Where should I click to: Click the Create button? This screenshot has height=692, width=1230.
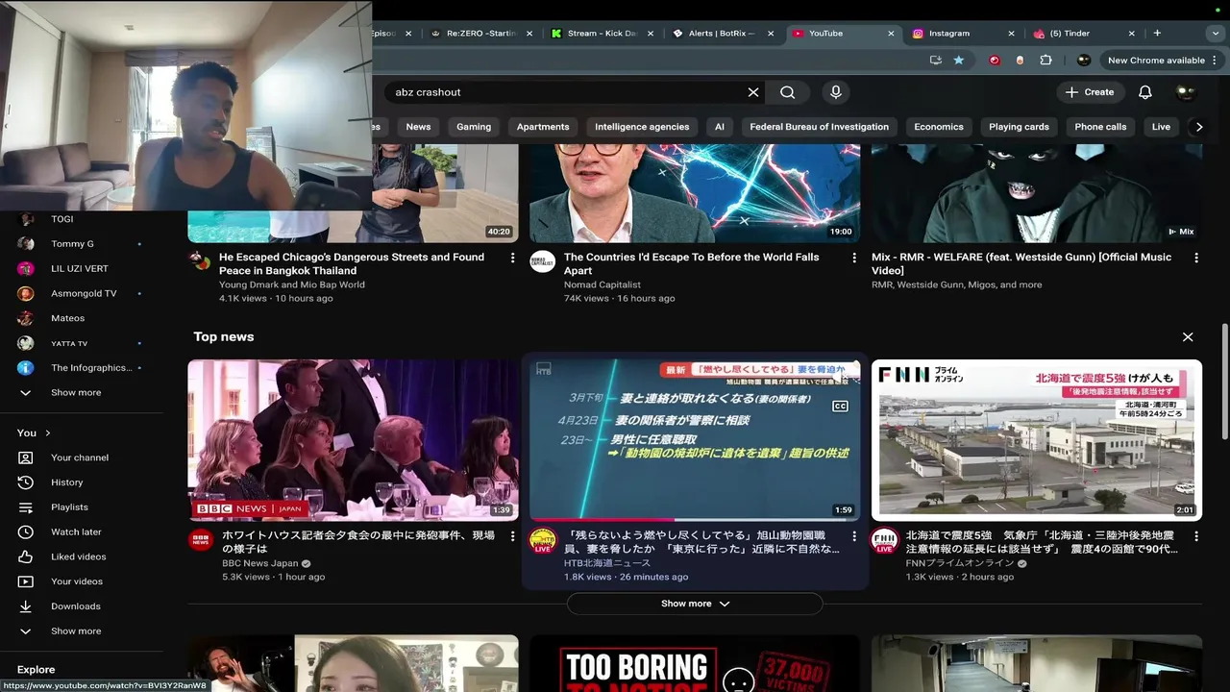coord(1090,92)
